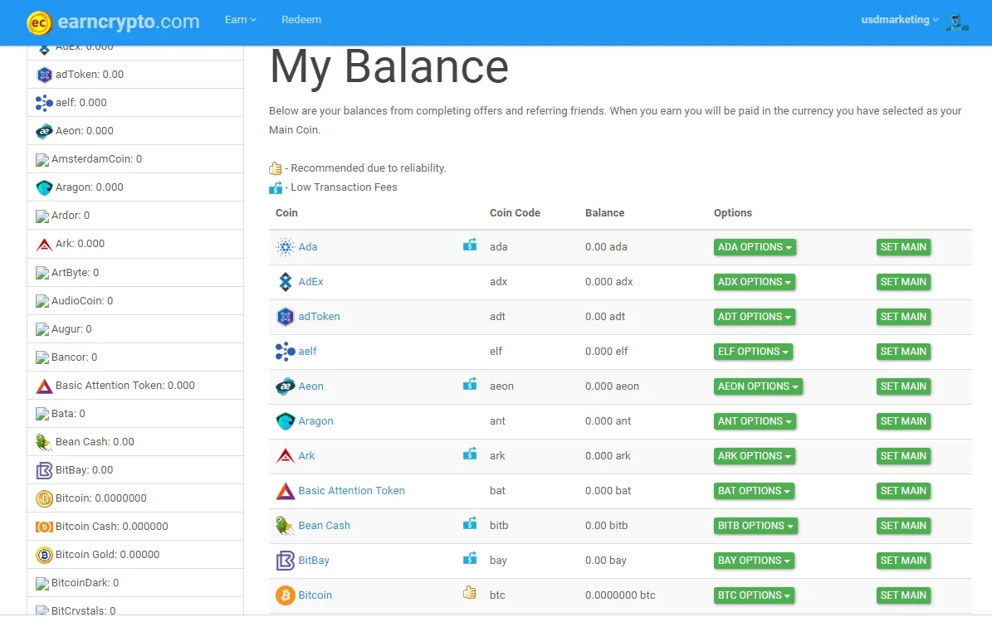Click the sidebar Bitcoin icon

point(44,498)
